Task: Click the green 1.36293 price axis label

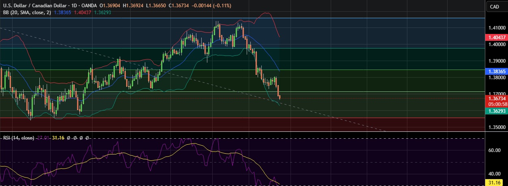Action: [496, 111]
